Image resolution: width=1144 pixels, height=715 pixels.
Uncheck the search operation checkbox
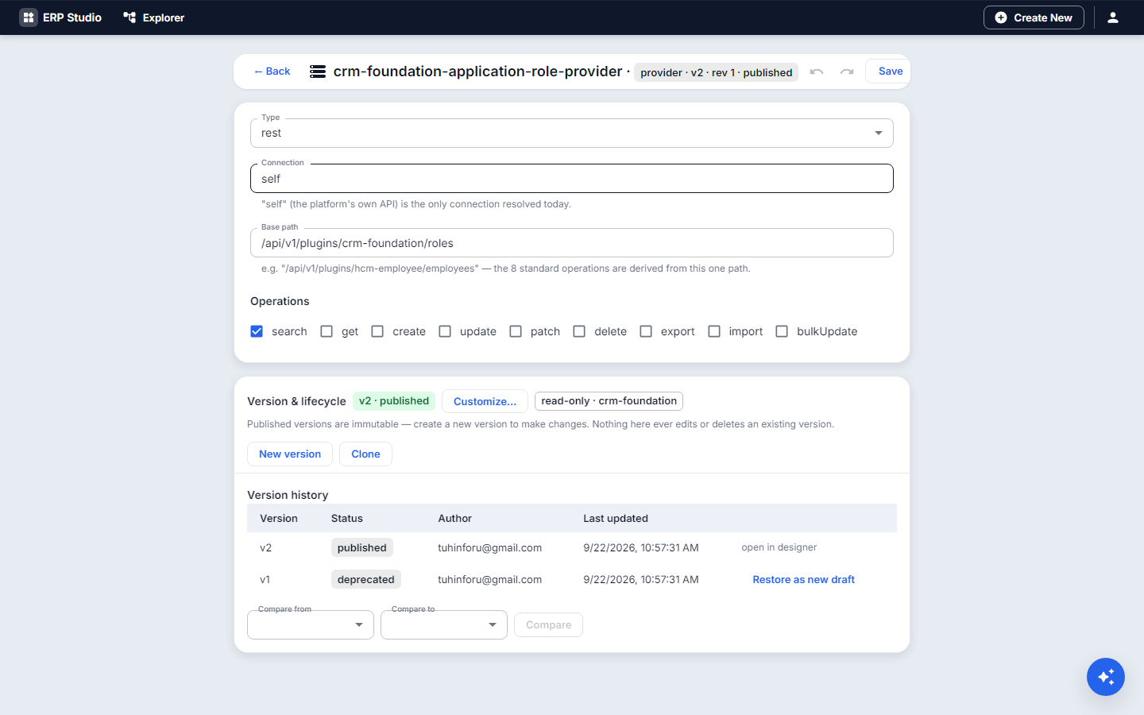pos(257,331)
